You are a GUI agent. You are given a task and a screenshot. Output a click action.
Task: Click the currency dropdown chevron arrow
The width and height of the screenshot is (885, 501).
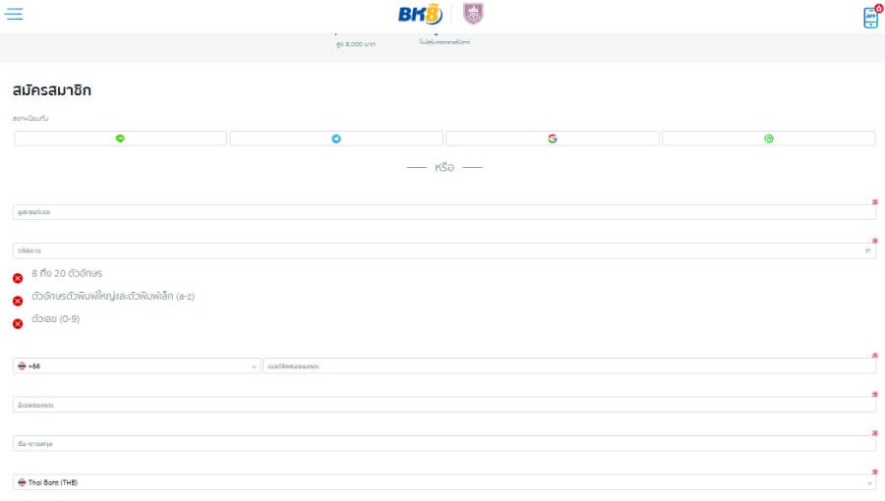(869, 483)
